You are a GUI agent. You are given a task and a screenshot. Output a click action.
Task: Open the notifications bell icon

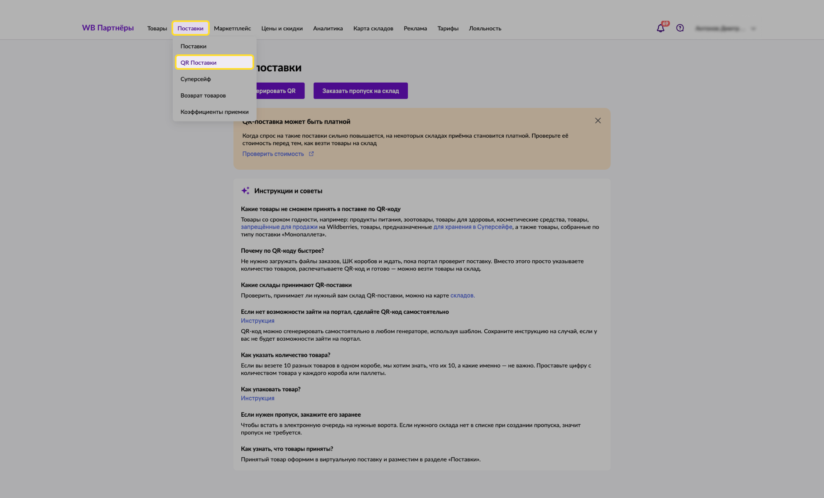click(x=660, y=28)
